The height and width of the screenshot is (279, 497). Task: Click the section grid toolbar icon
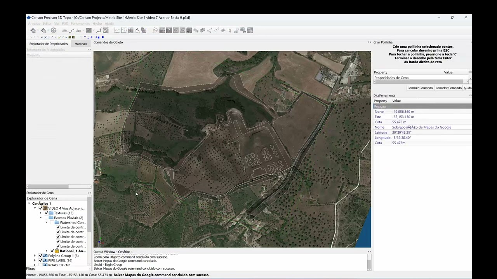click(x=124, y=30)
